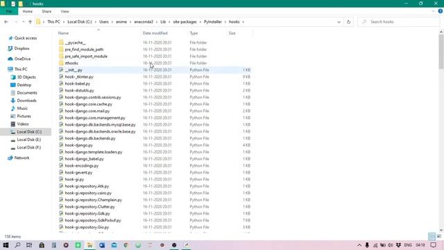
Task: Open Documents in the sidebar
Action: tap(27, 92)
